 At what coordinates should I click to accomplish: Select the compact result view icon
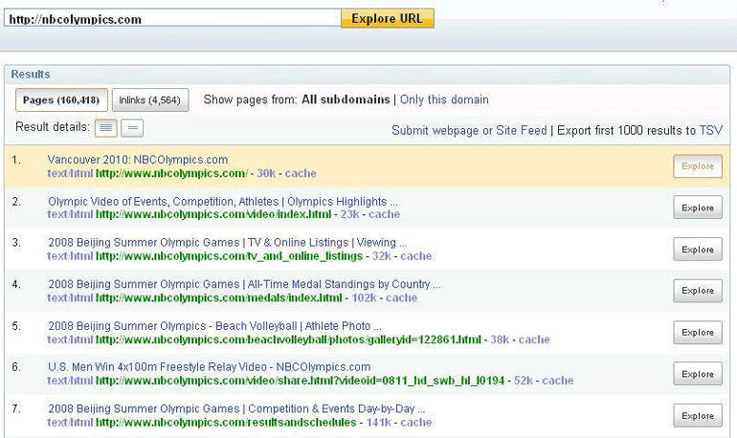[132, 128]
